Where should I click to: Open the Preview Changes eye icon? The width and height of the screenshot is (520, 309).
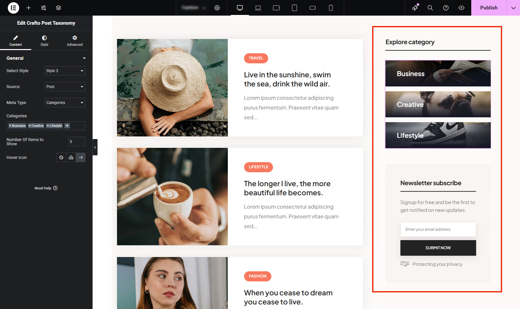461,8
